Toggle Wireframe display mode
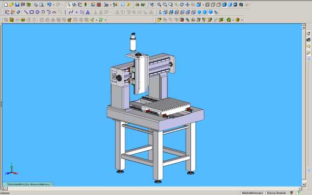The height and width of the screenshot is (195, 312). (207, 5)
